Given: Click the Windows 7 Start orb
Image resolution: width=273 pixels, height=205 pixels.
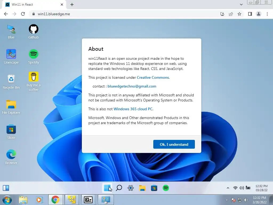Looking at the screenshot, I should click(x=7, y=200).
